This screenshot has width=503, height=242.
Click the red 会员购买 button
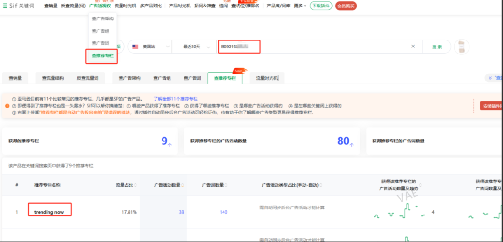point(346,6)
